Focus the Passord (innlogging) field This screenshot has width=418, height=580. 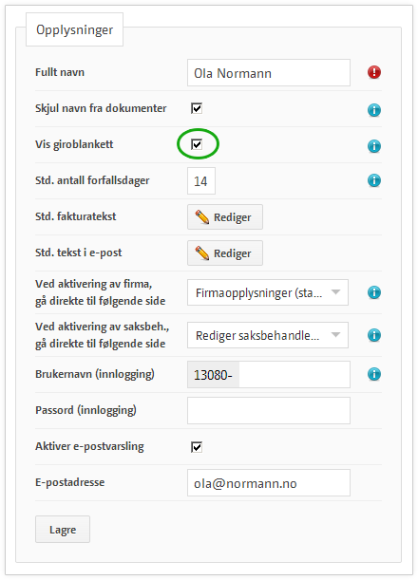269,411
